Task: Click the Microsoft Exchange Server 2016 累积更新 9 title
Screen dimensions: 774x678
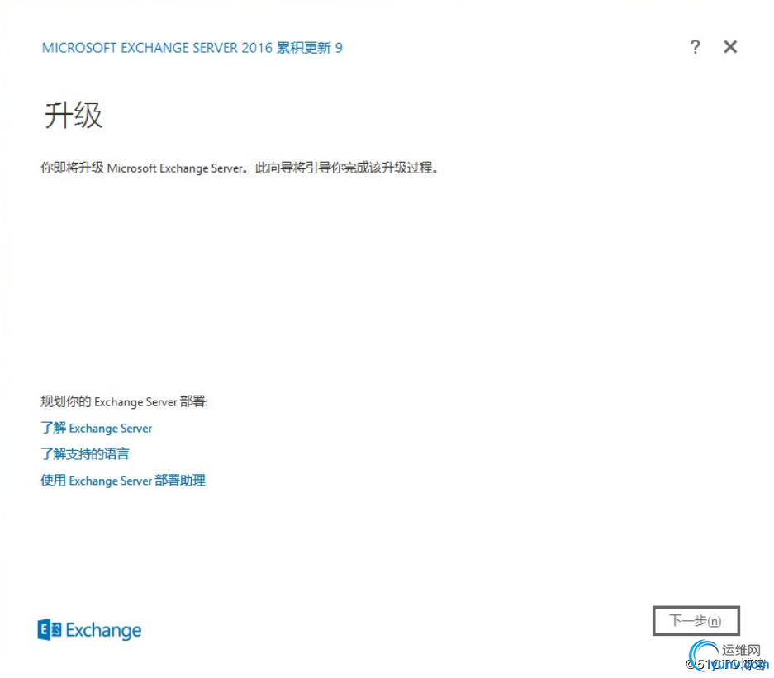Action: click(192, 48)
